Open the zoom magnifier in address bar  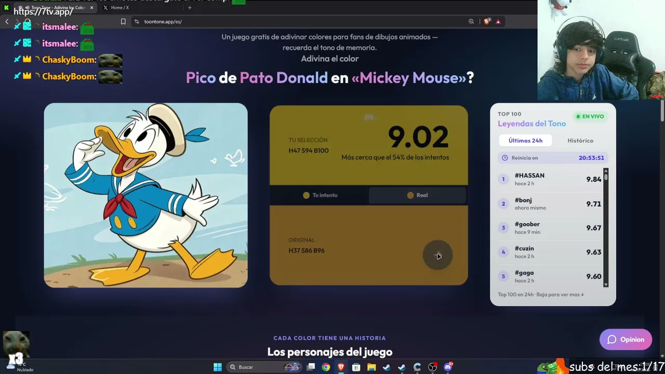coord(471,21)
